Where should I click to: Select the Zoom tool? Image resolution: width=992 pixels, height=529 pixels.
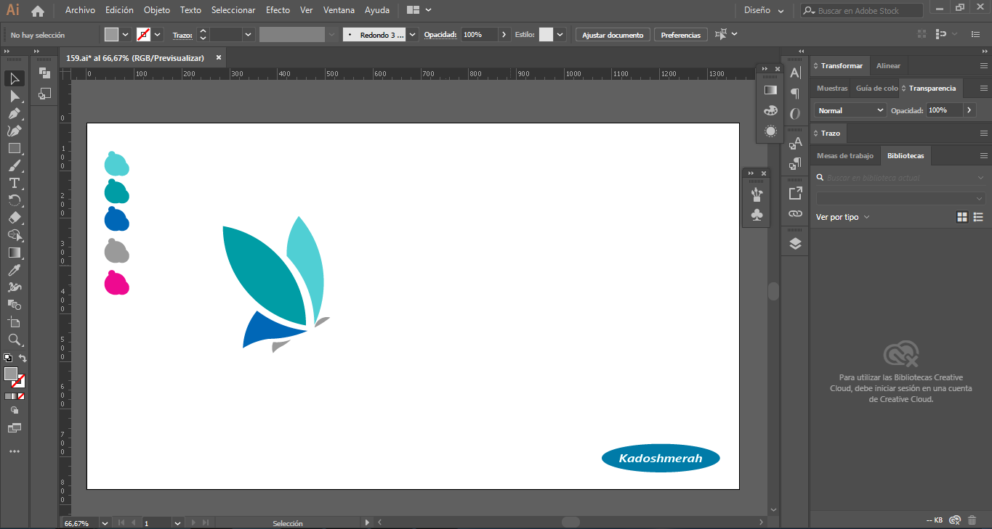pos(15,340)
